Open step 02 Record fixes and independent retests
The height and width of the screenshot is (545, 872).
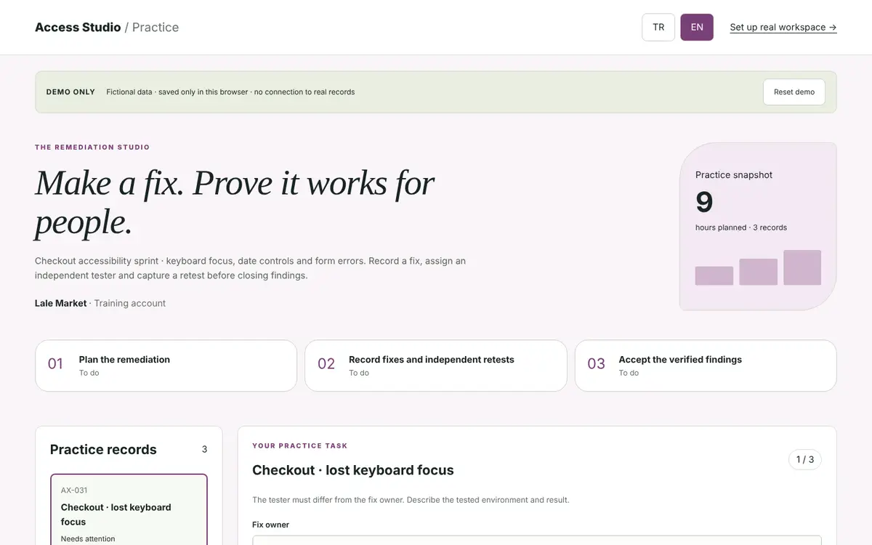click(436, 366)
